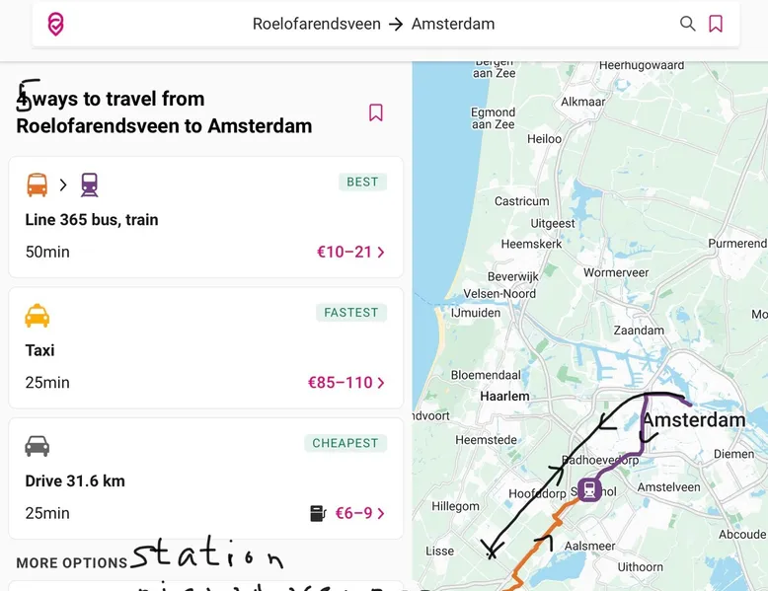
Task: Click the Roelofarendsveen → Amsterdam search field
Action: (373, 24)
